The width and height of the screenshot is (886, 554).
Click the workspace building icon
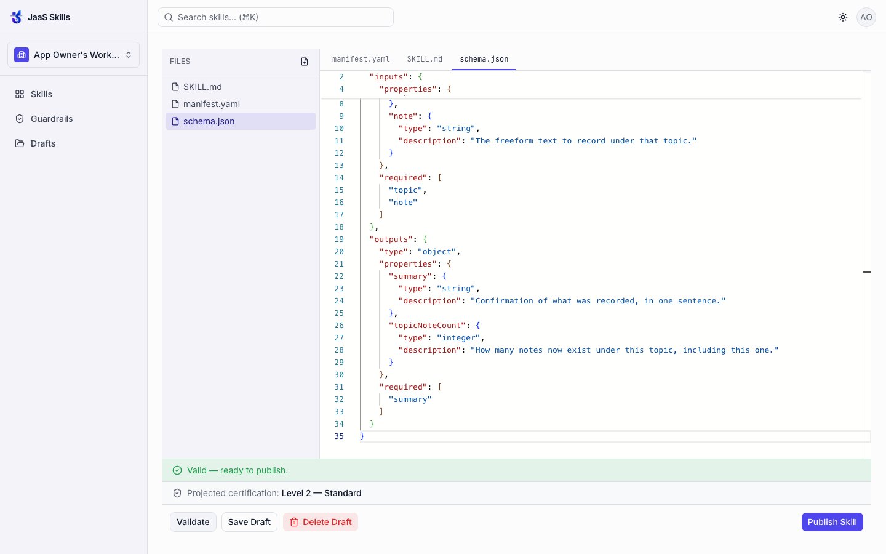[22, 55]
